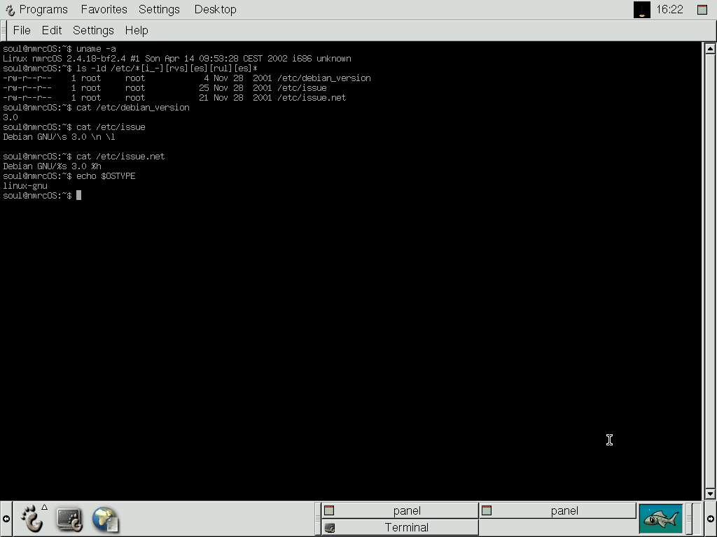Click the small window icon beside the clock
This screenshot has height=537, width=717.
point(702,10)
